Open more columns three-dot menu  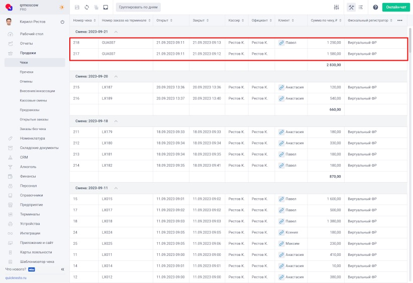point(400,20)
